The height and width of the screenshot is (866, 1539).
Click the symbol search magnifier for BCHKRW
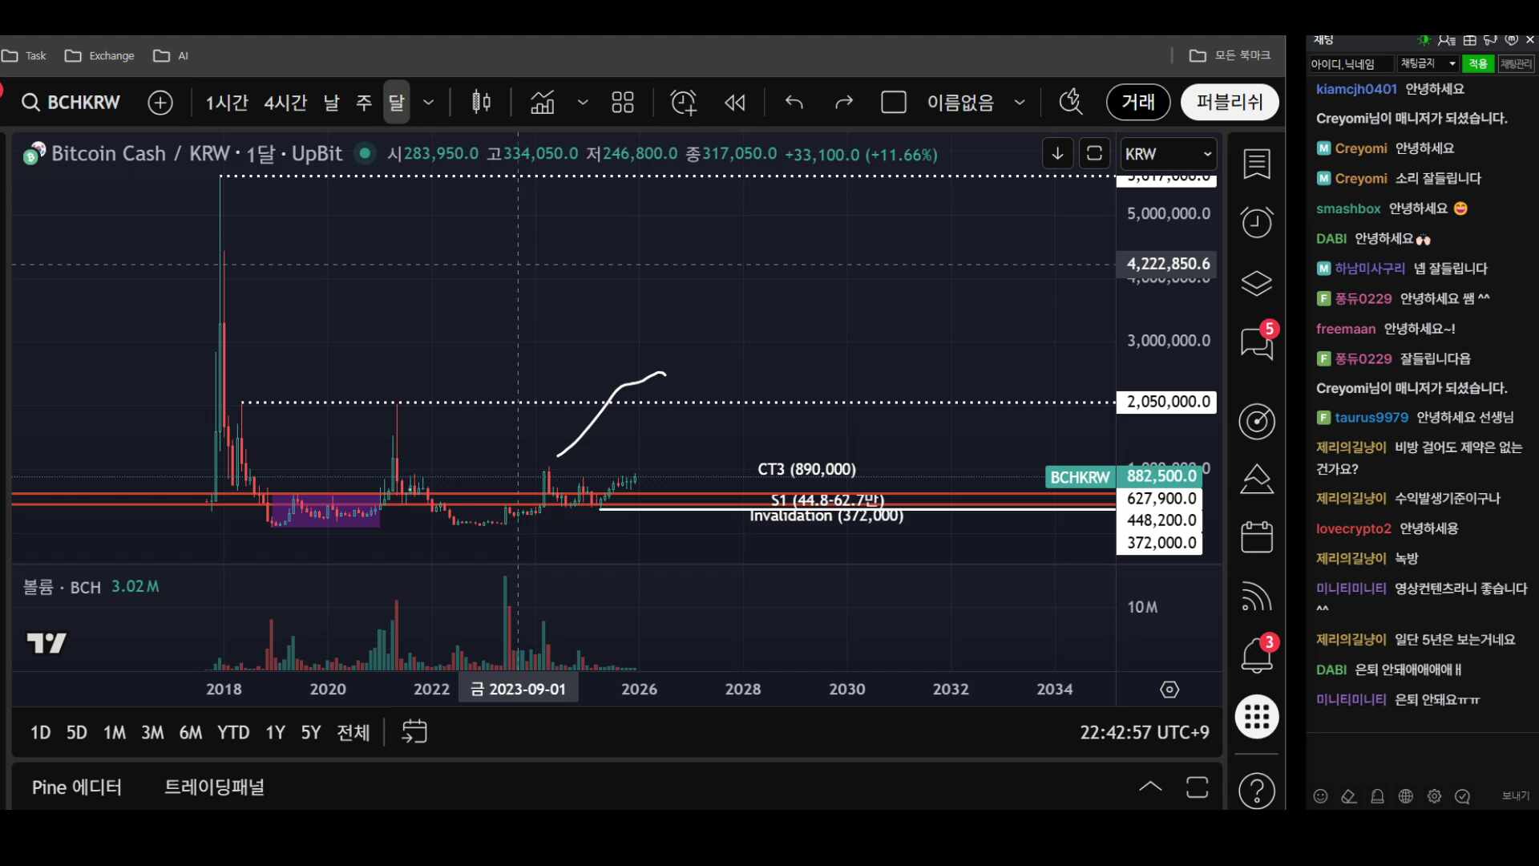pos(30,102)
